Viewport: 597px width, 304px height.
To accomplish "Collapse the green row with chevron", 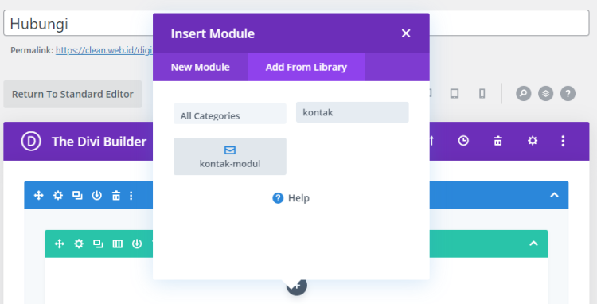I will pos(534,244).
